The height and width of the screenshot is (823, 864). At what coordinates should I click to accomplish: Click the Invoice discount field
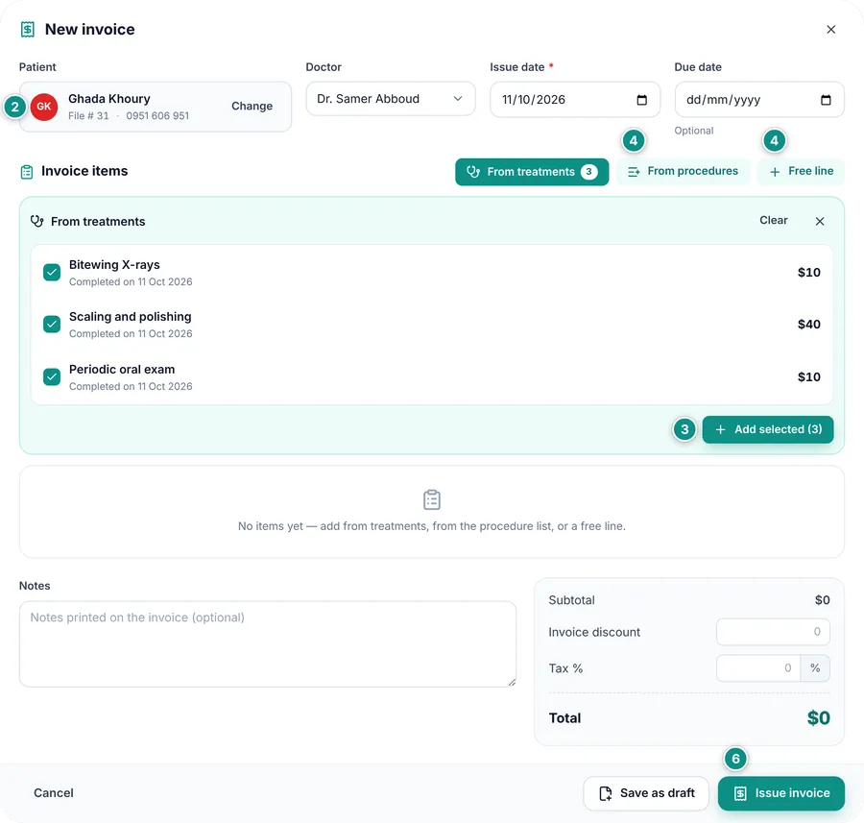click(x=773, y=632)
